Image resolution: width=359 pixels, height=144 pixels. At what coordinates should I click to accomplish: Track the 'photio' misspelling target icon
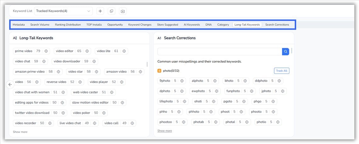point(278,122)
